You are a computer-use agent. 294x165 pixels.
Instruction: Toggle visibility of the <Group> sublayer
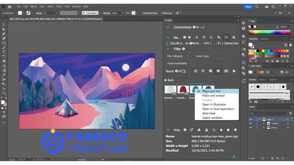pyautogui.click(x=250, y=124)
